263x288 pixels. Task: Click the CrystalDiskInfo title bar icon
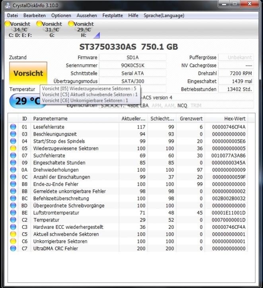click(8, 5)
